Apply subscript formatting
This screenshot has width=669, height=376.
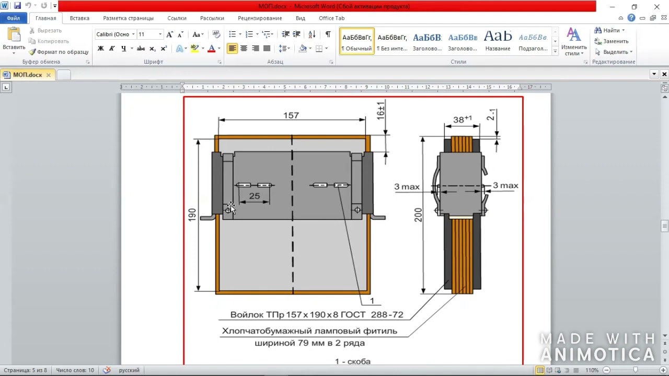[x=153, y=48]
